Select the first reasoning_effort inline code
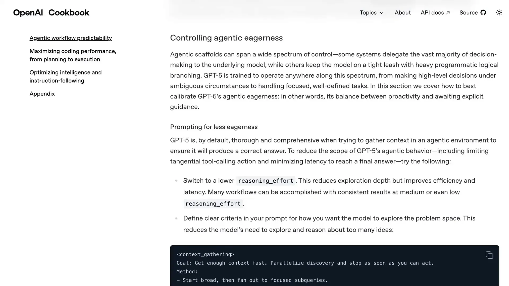Screen dimensions: 509x286 [265, 181]
